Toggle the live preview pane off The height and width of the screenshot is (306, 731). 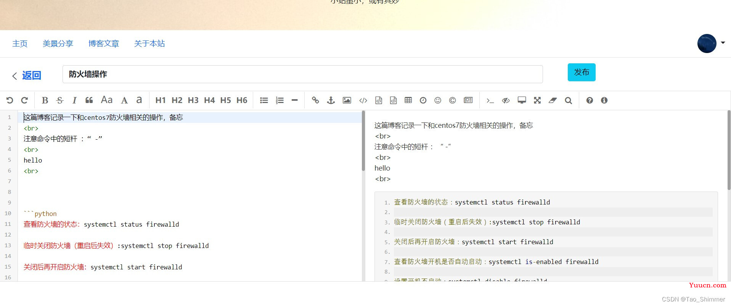[506, 100]
